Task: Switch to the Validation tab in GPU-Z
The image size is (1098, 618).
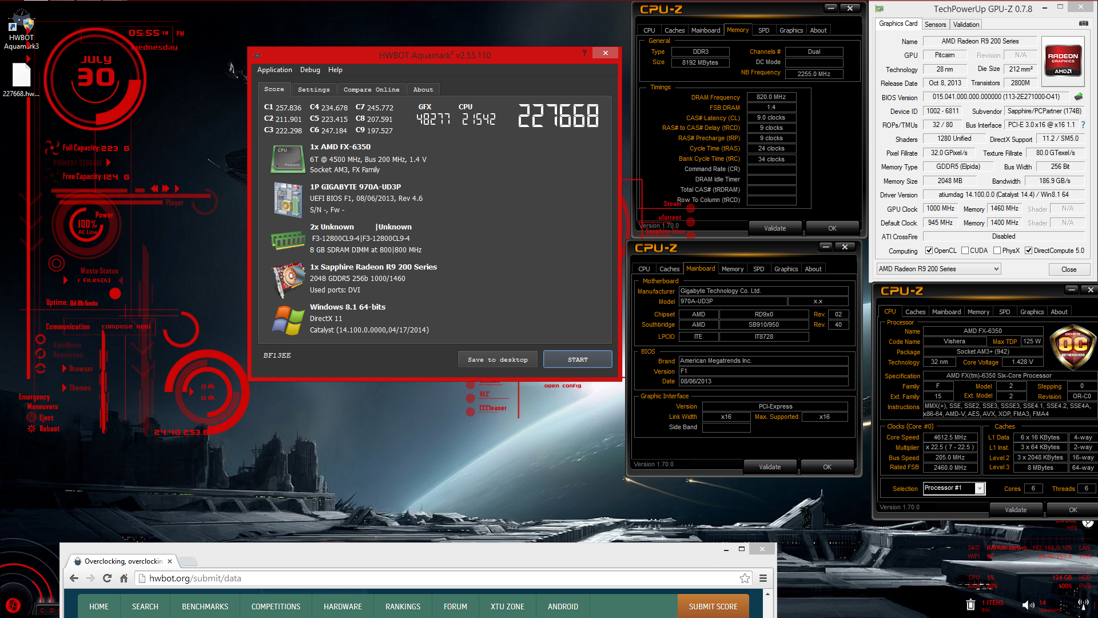Action: 966,25
